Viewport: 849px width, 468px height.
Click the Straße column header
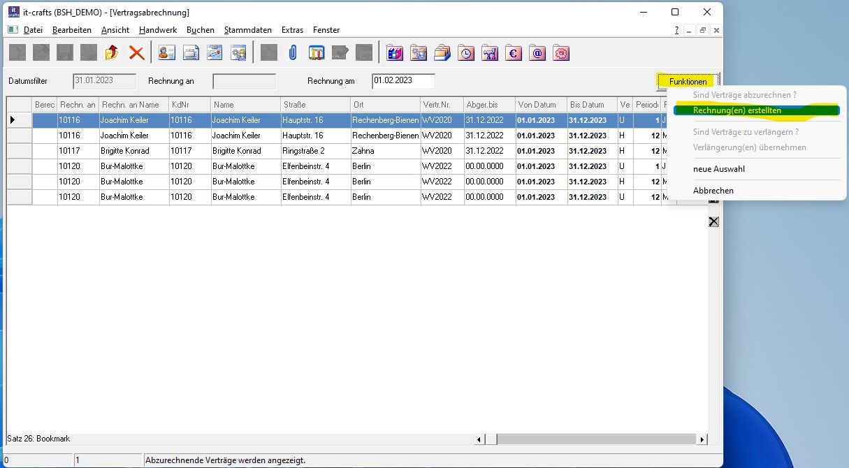click(x=316, y=105)
